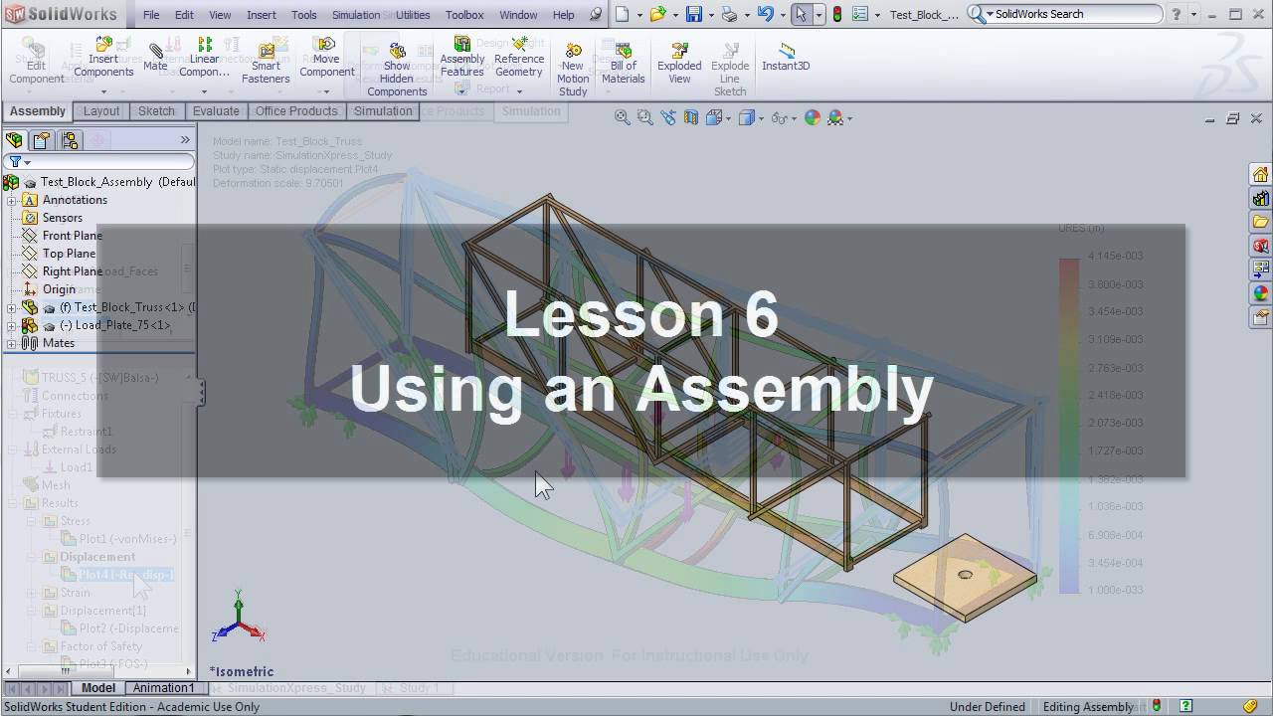
Task: Click the Rebuild traffic light icon
Action: tap(837, 14)
